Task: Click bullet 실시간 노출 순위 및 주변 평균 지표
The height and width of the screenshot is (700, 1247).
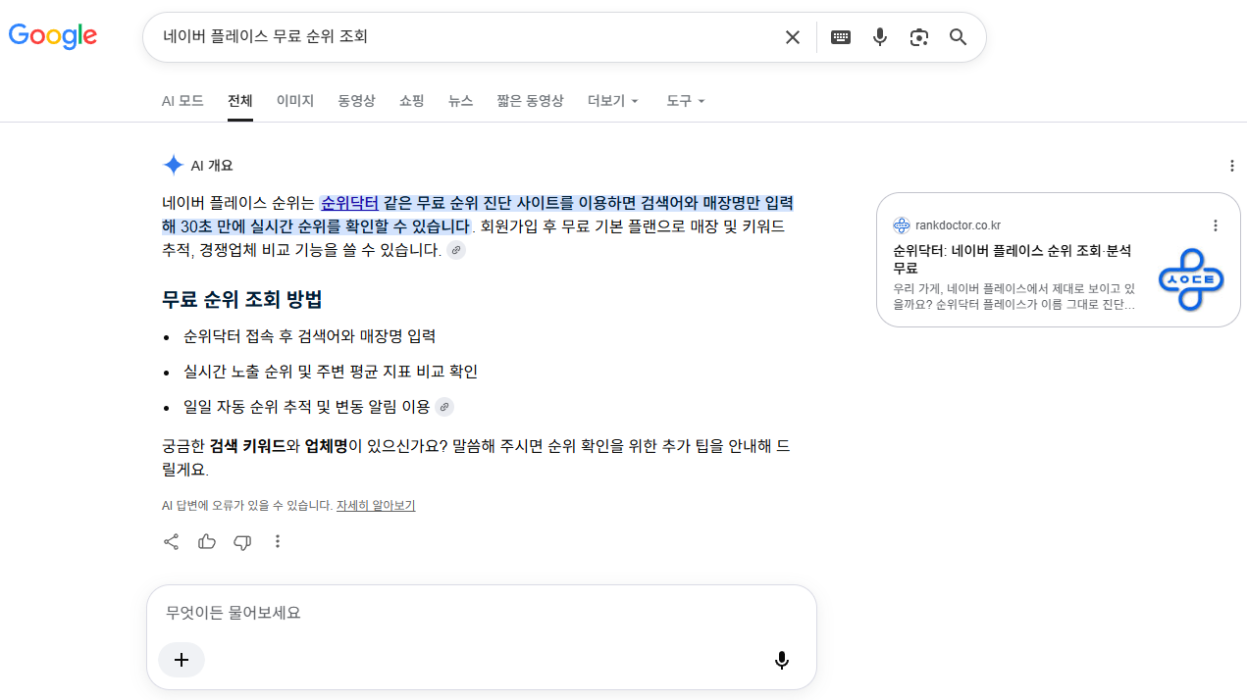Action: (331, 372)
